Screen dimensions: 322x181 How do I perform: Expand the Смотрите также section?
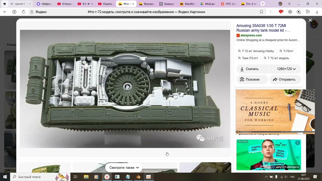point(124,168)
